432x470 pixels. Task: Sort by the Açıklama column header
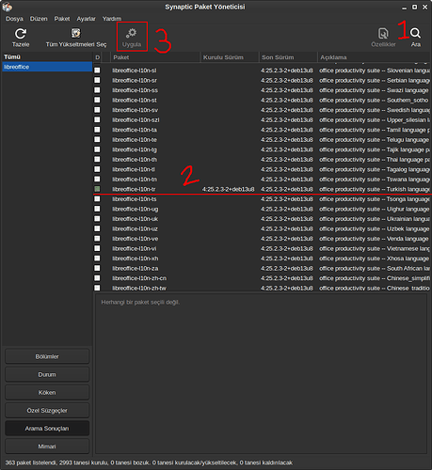[375, 57]
